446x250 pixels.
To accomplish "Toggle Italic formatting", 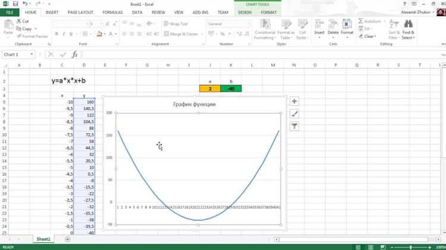I will (x=64, y=34).
